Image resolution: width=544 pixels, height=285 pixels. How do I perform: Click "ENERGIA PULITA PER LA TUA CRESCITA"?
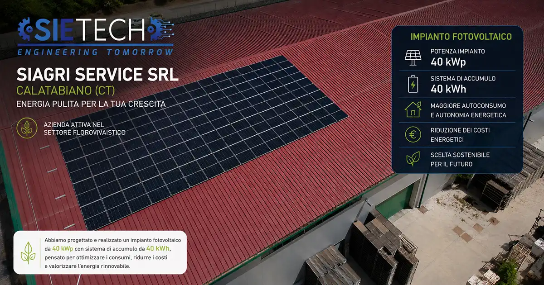pos(91,104)
